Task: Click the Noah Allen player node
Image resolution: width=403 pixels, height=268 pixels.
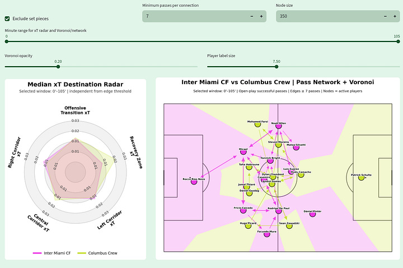Action: pyautogui.click(x=278, y=126)
